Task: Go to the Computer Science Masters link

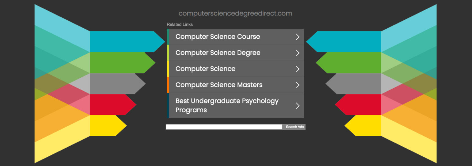Action: point(219,85)
